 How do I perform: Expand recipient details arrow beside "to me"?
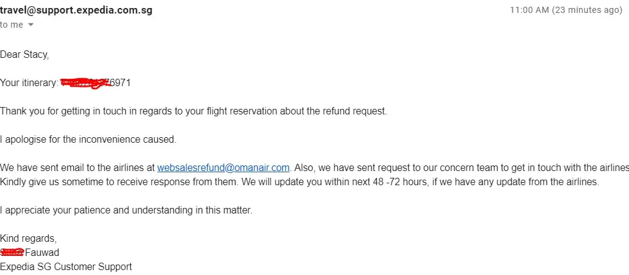pyautogui.click(x=31, y=25)
